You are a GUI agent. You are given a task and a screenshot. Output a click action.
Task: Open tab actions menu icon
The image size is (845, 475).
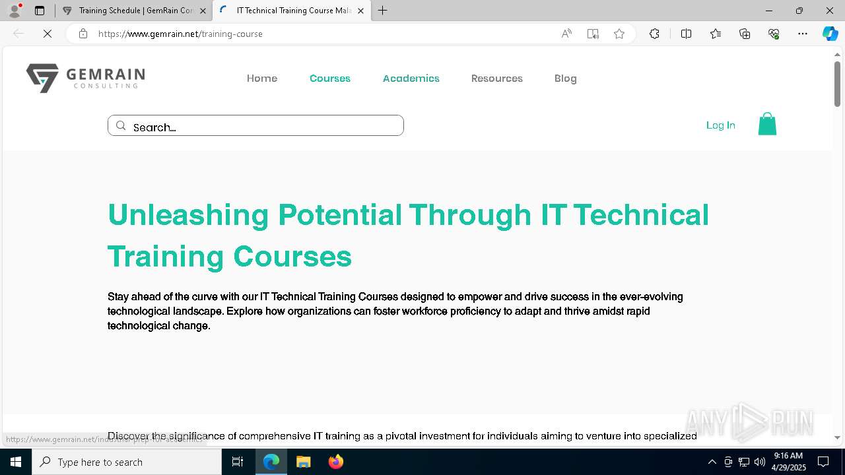coord(40,11)
